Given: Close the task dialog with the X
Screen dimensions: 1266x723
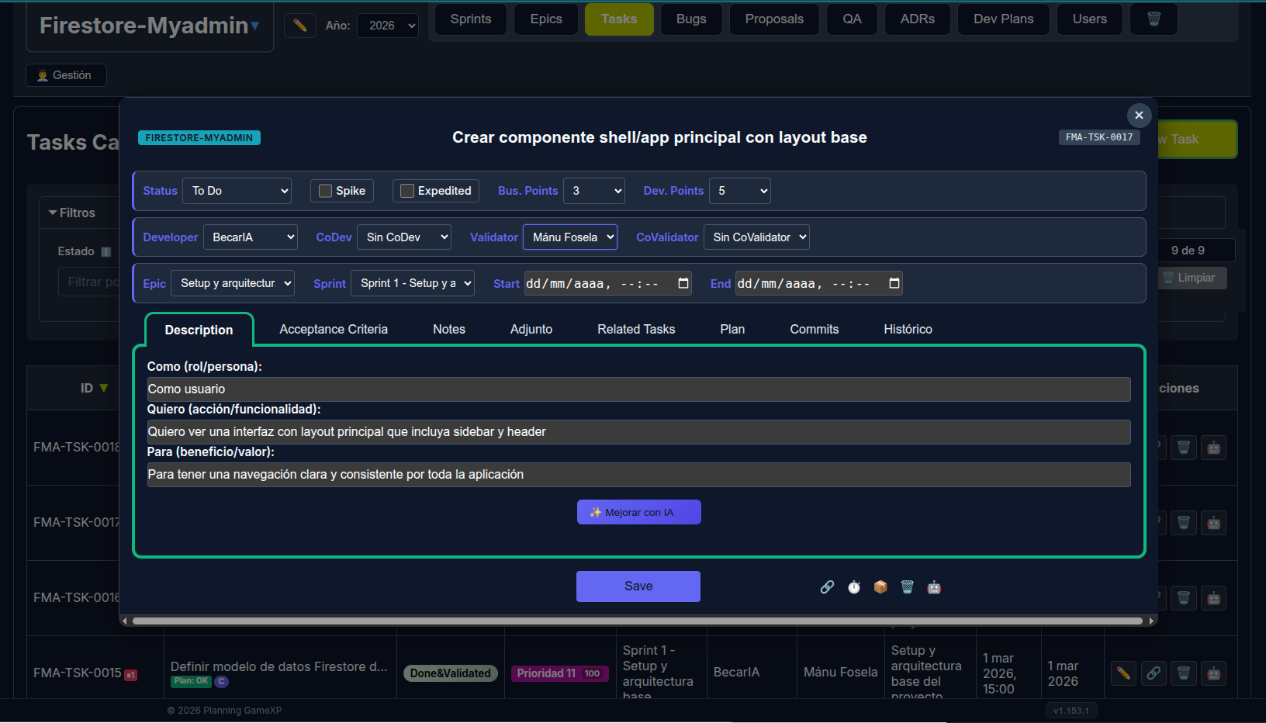Looking at the screenshot, I should 1139,115.
